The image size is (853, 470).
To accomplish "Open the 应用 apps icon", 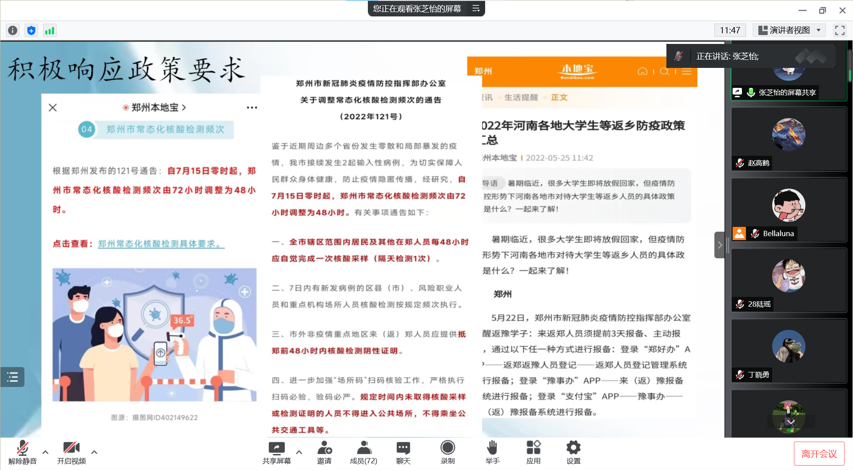I will coord(534,452).
